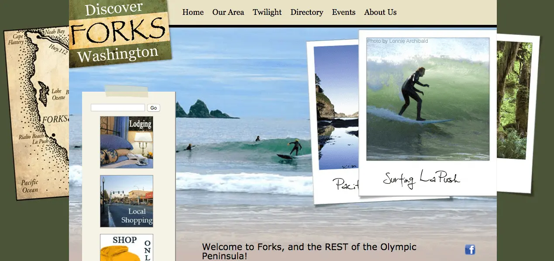Image resolution: width=554 pixels, height=261 pixels.
Task: Click the Welcome to Forks heading
Action: pyautogui.click(x=309, y=252)
